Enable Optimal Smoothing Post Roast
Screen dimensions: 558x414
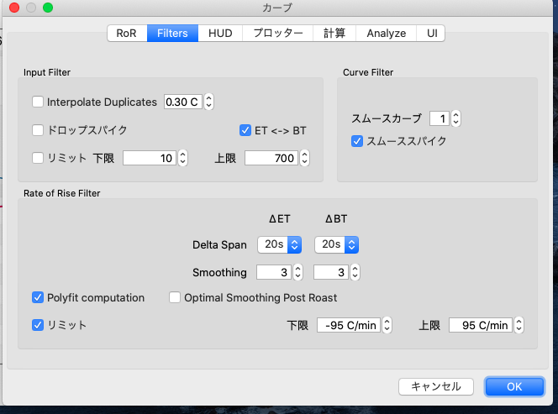(176, 297)
